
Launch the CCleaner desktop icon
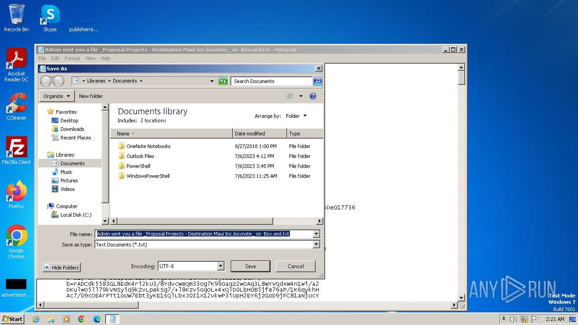16,107
